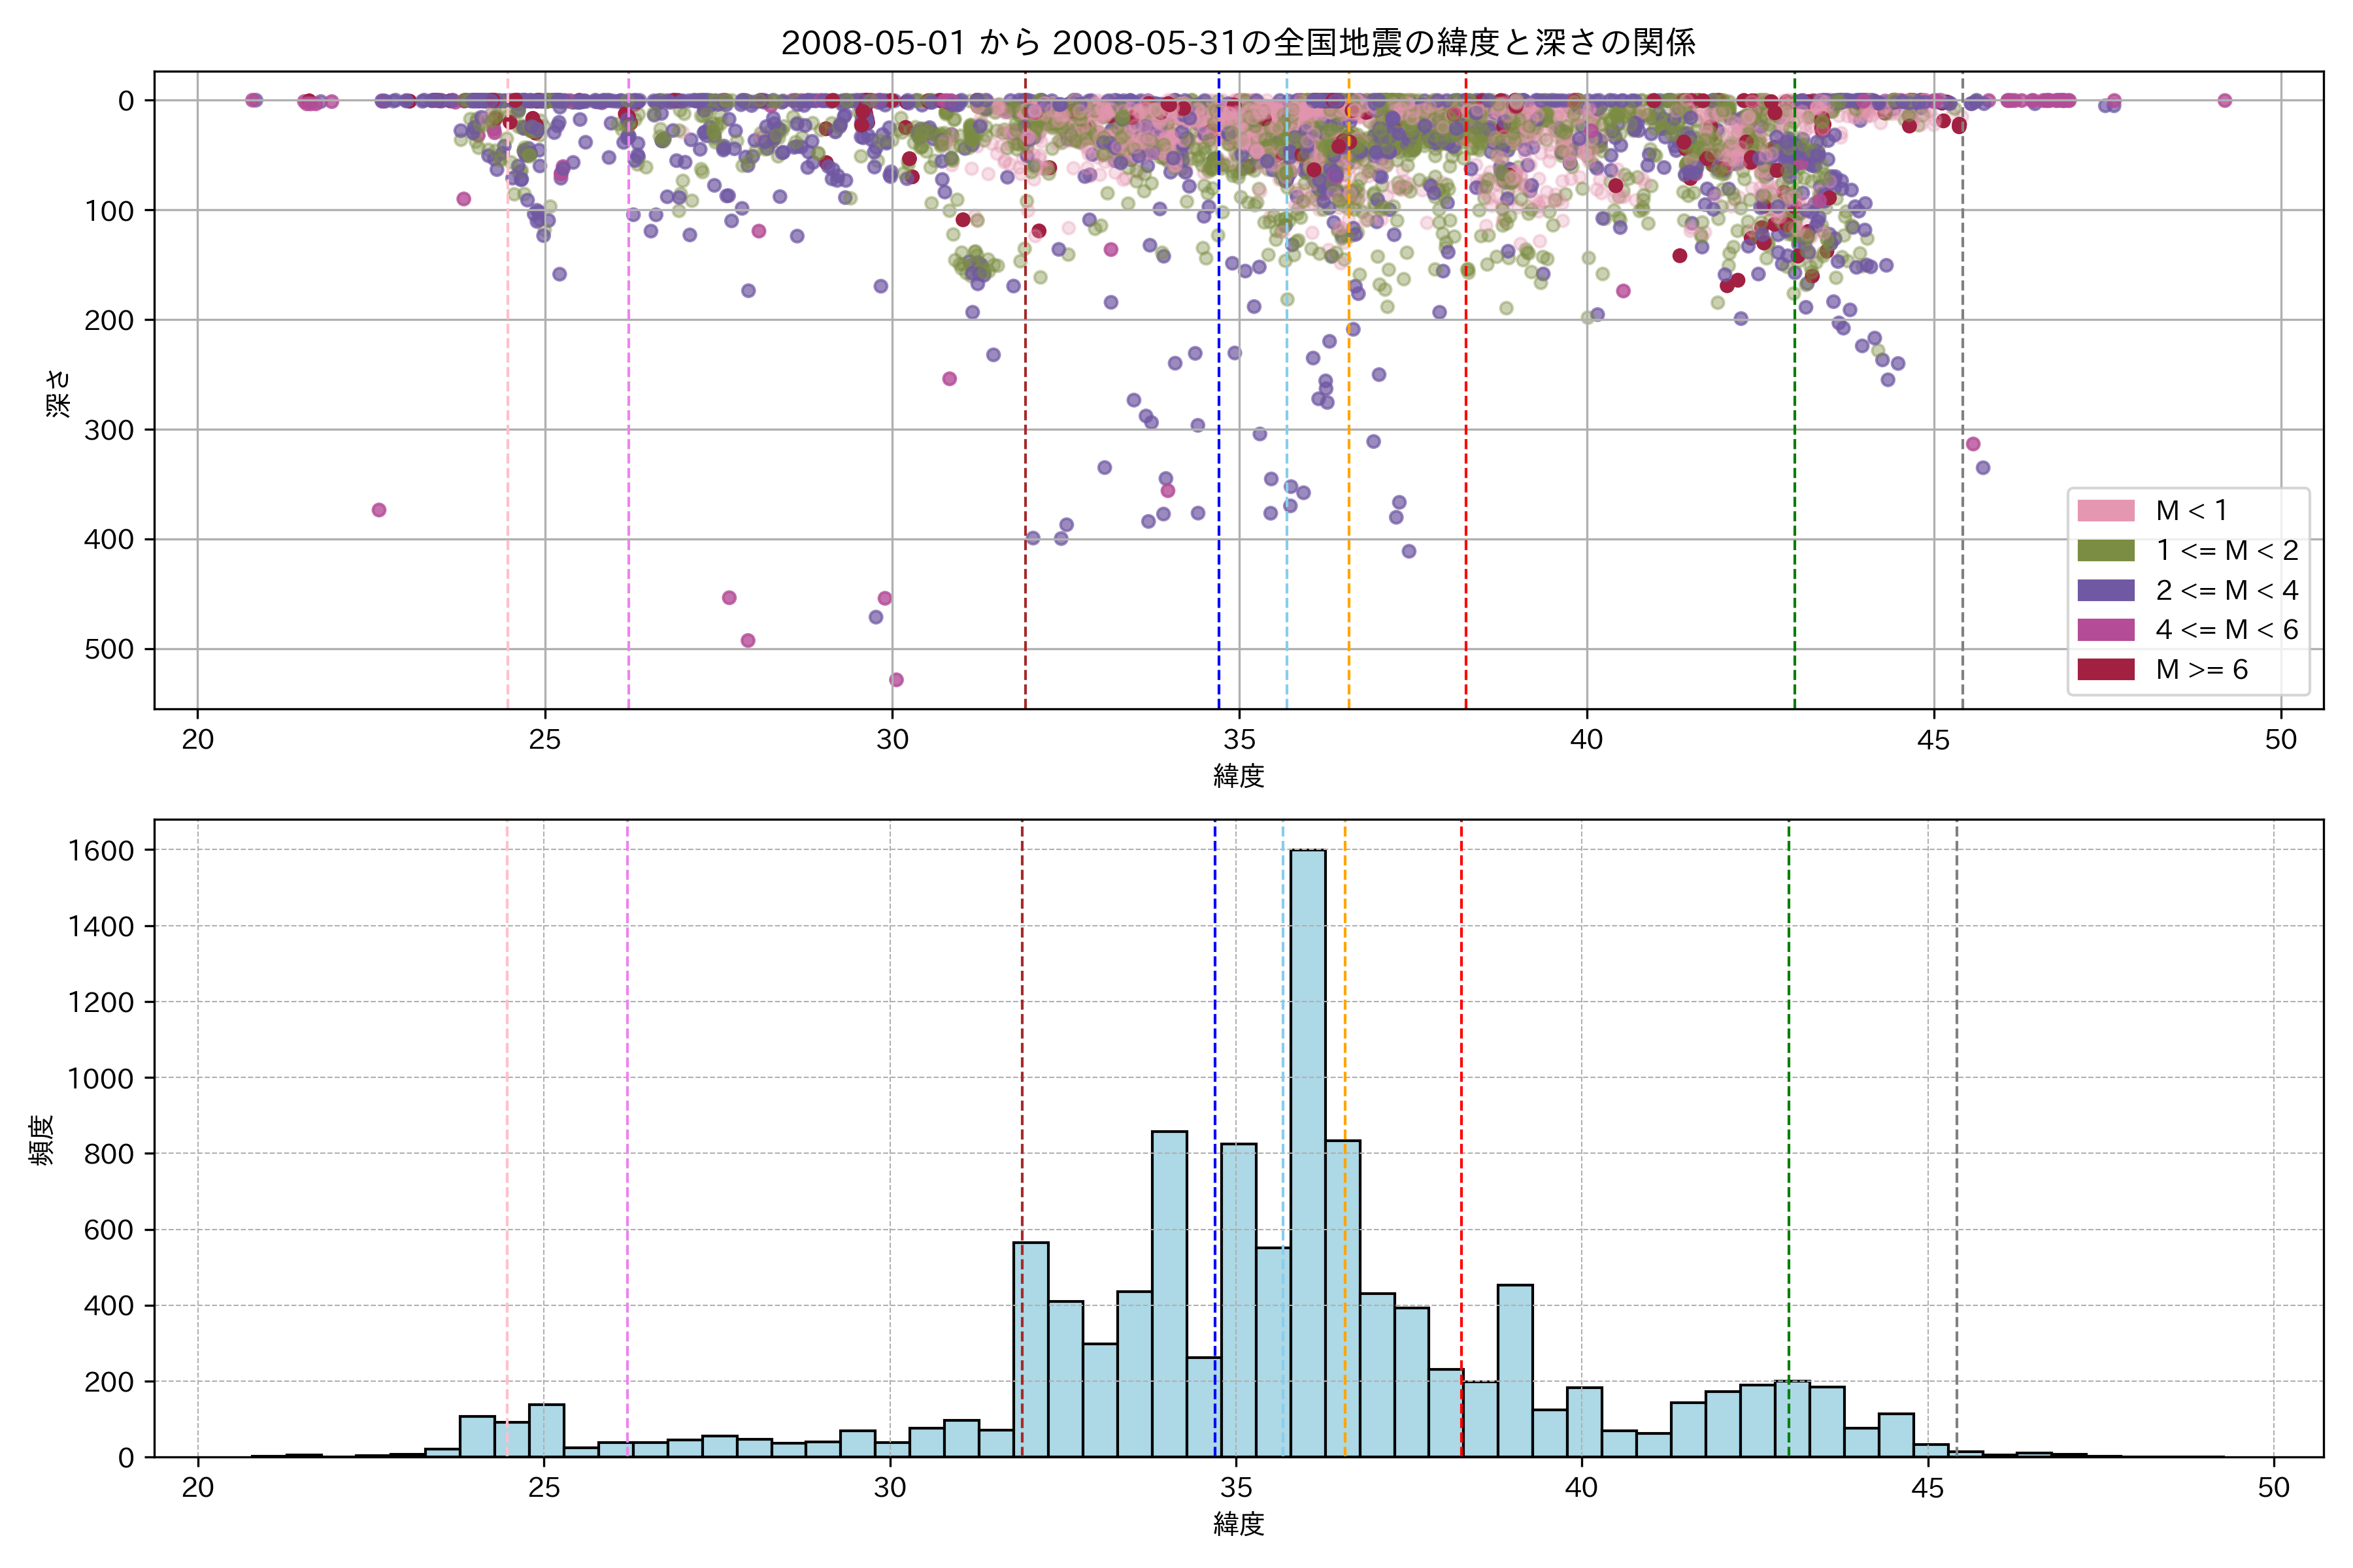2353x1568 pixels.
Task: Click the histogram bar just below latitude 34
Action: pos(1169,1300)
